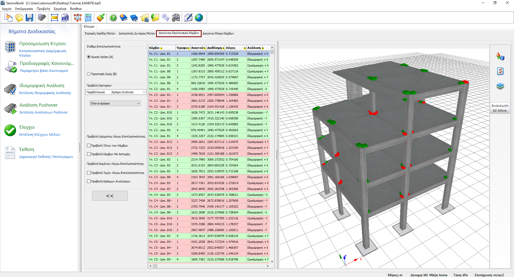
Task: Click the table's horizontal scrollbar thumb
Action: (x=155, y=266)
